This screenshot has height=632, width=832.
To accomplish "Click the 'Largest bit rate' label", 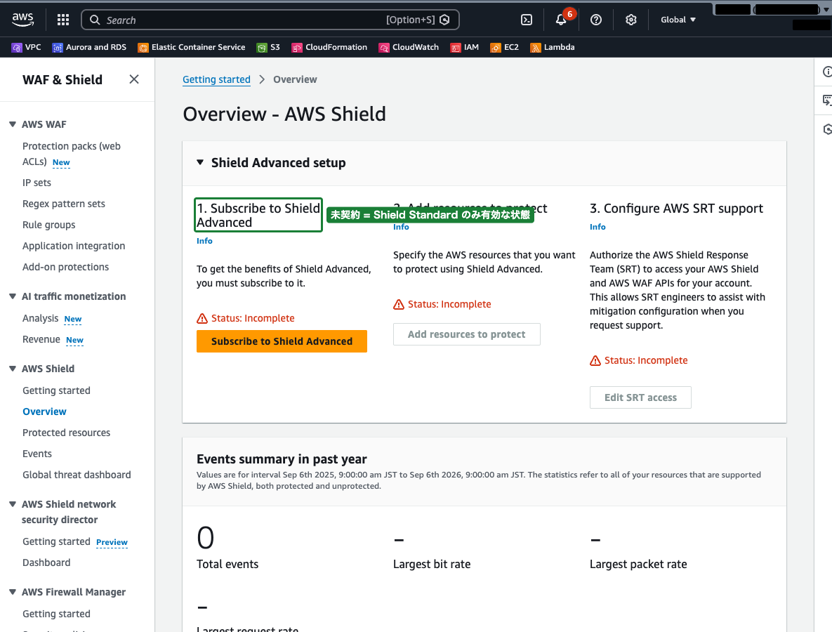I will click(x=431, y=564).
